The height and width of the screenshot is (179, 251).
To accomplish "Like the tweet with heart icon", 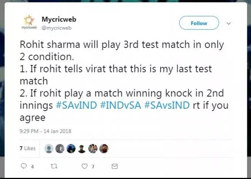I will coord(84,166).
